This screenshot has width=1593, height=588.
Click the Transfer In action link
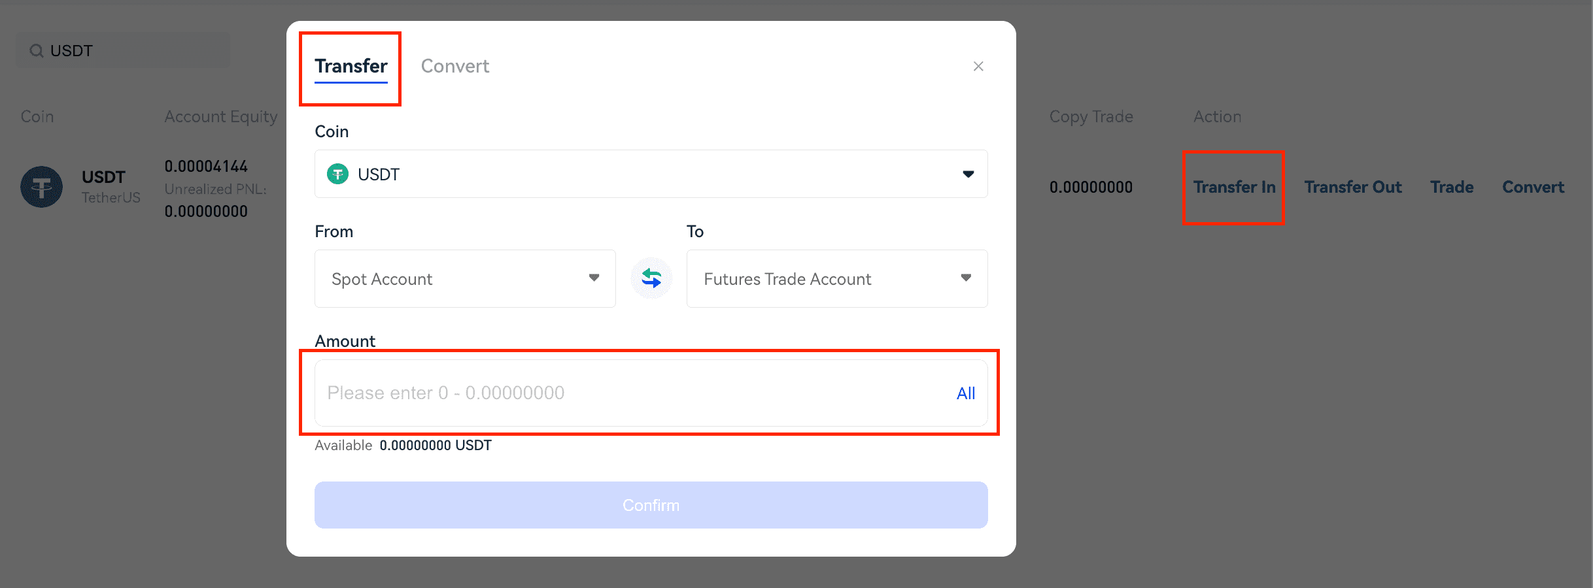pos(1235,187)
